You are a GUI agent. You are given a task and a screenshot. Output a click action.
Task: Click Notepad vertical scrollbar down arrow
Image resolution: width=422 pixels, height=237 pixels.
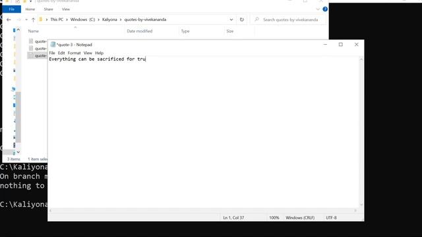(x=361, y=205)
